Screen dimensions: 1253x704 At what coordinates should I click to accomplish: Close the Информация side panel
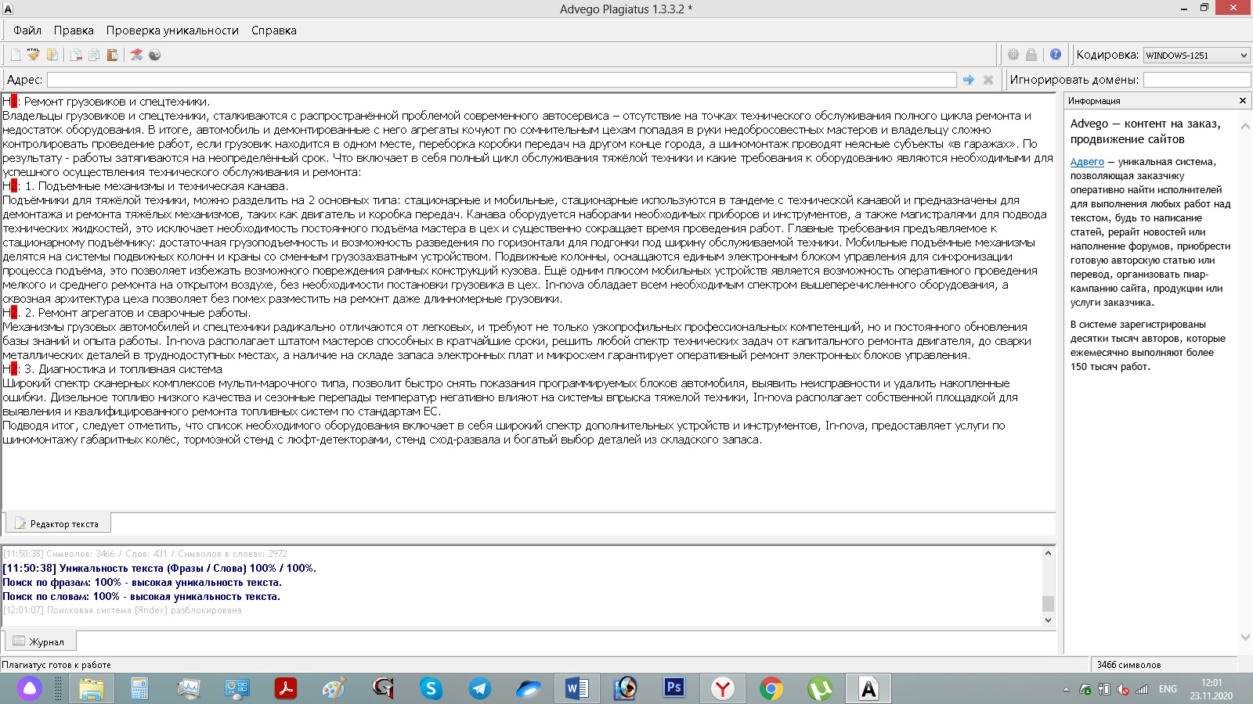point(1243,101)
